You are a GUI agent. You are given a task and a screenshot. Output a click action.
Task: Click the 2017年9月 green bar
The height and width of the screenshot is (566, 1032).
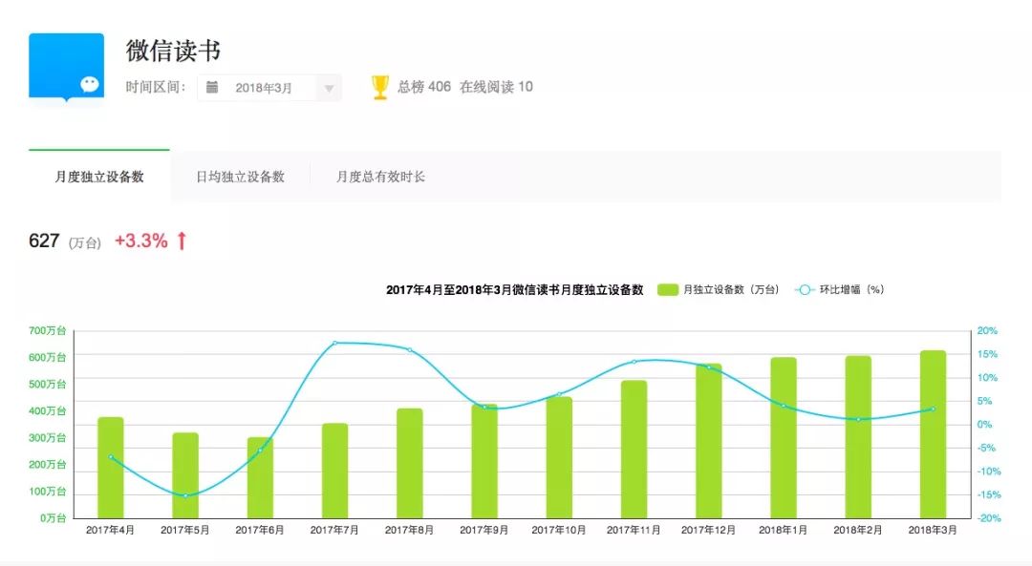click(x=484, y=461)
